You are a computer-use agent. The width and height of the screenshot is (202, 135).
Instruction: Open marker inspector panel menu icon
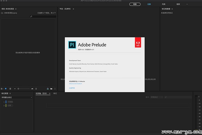172,9
